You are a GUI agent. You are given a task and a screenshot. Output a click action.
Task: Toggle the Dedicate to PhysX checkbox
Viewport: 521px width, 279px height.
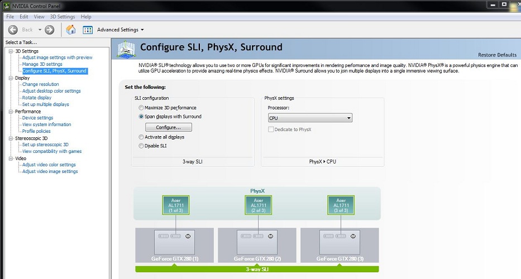tap(271, 129)
